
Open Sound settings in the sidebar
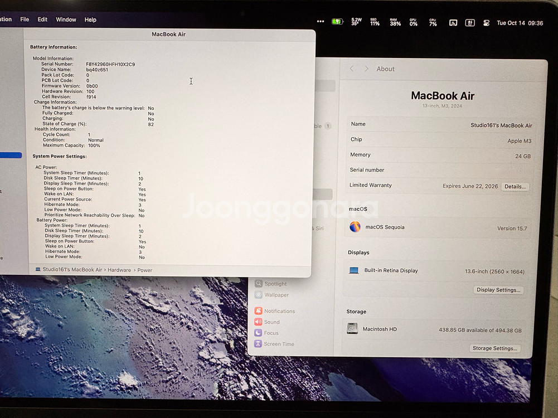(271, 322)
